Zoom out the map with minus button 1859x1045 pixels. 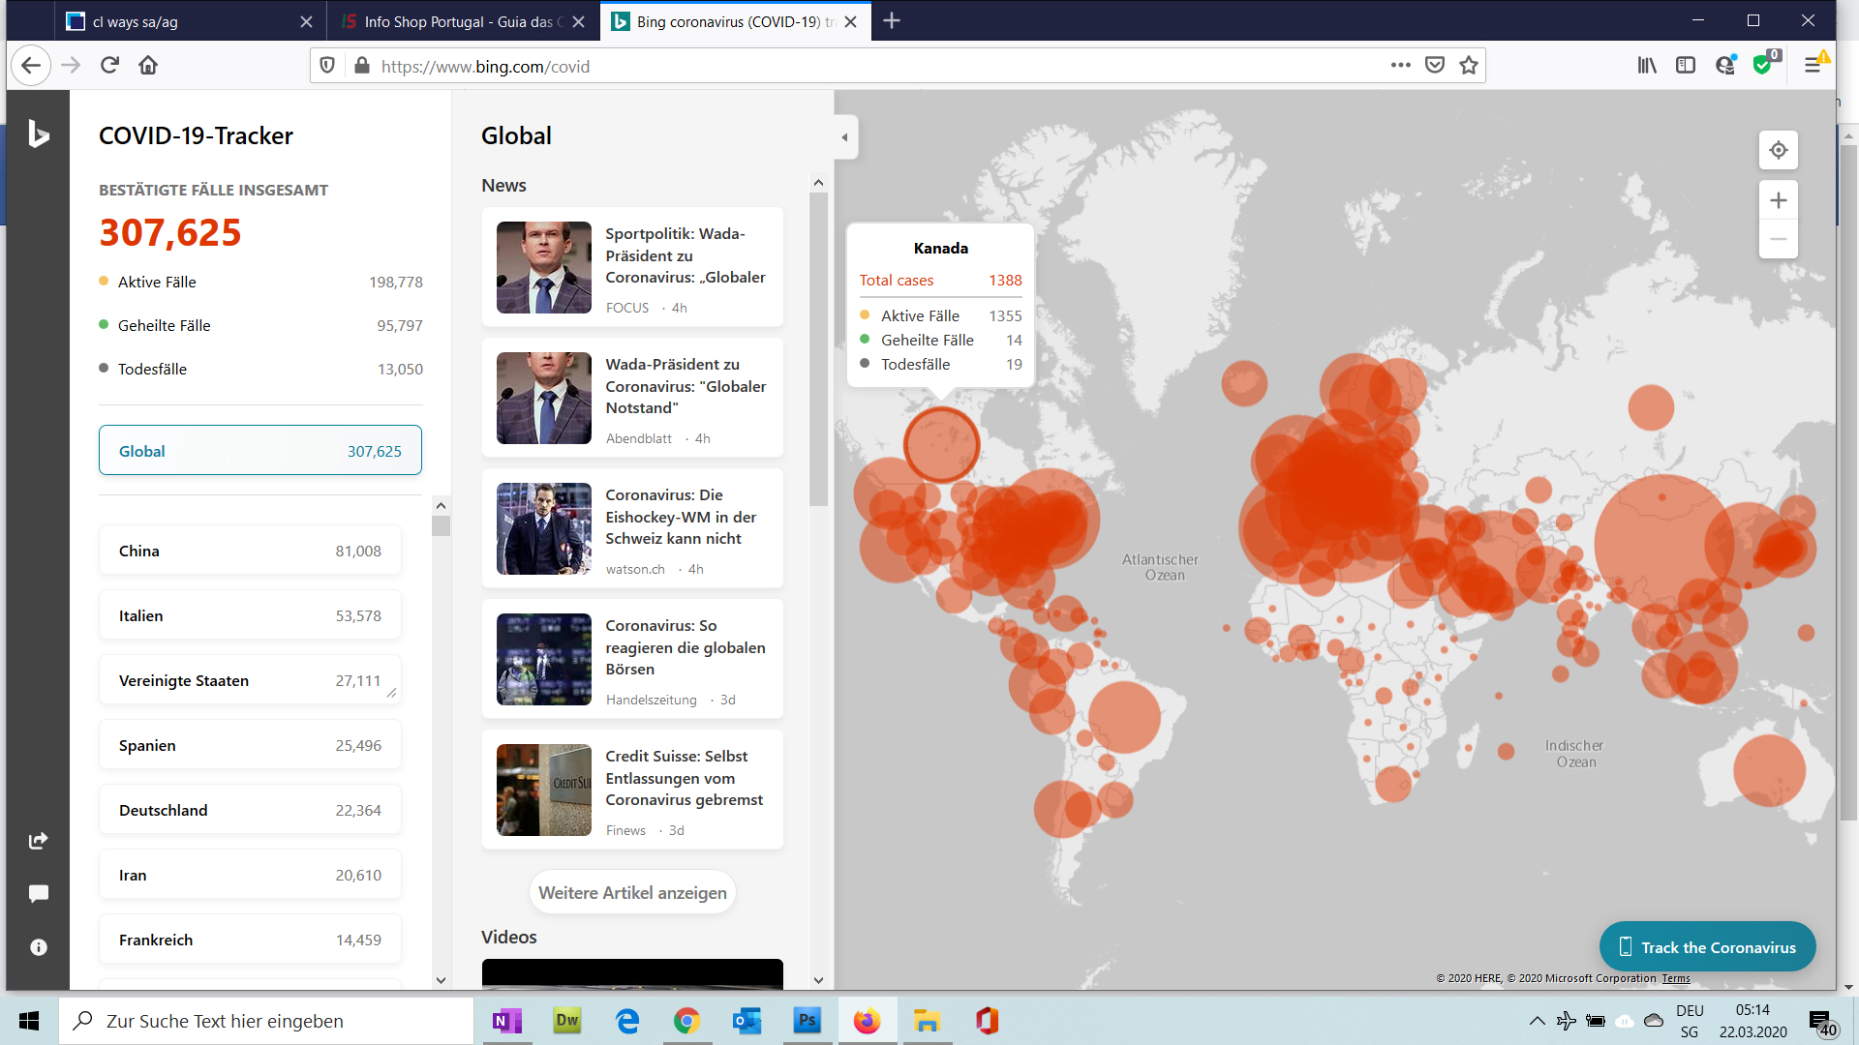click(x=1778, y=239)
